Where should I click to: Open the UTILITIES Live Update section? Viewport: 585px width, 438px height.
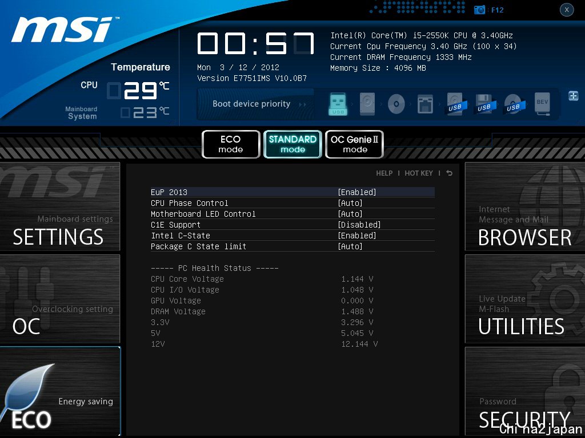pyautogui.click(x=525, y=299)
